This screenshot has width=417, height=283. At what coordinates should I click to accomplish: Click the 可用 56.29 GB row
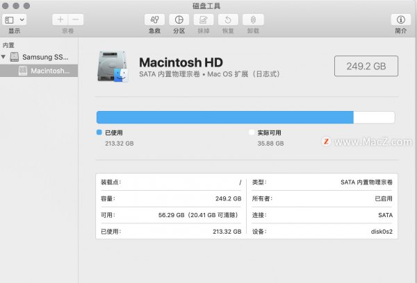tap(171, 215)
